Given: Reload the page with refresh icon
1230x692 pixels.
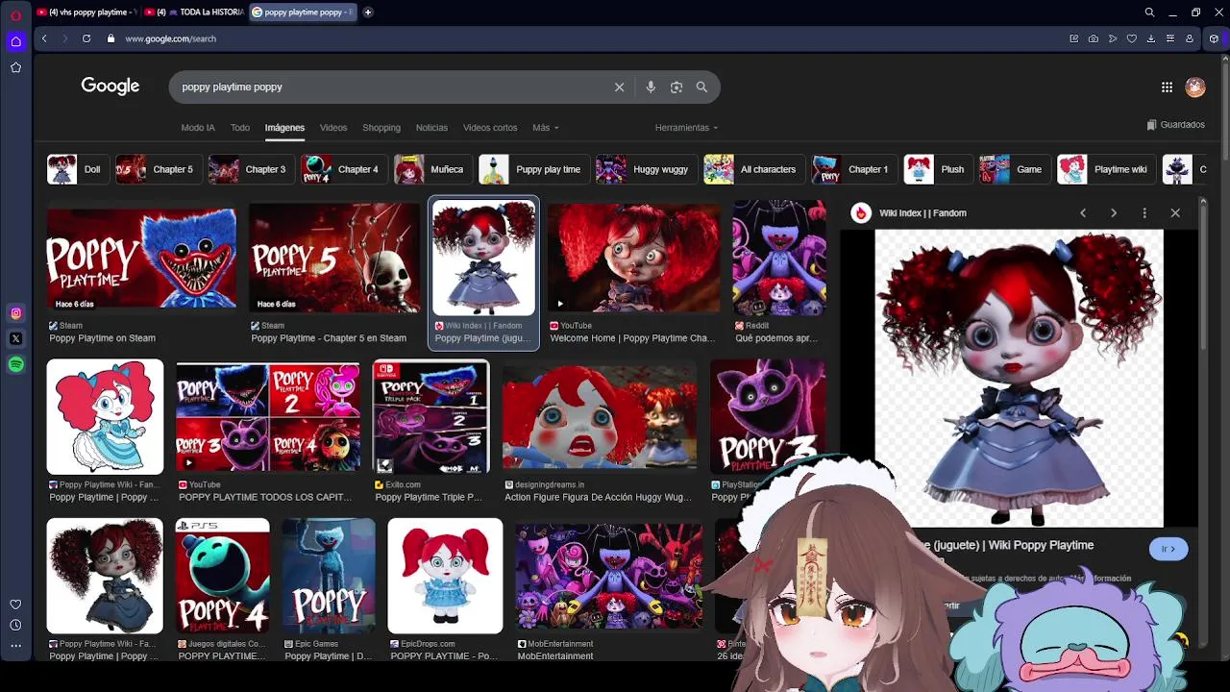Looking at the screenshot, I should (x=86, y=38).
